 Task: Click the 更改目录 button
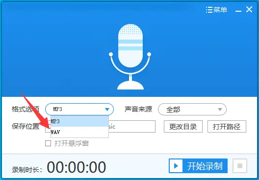[x=183, y=127]
